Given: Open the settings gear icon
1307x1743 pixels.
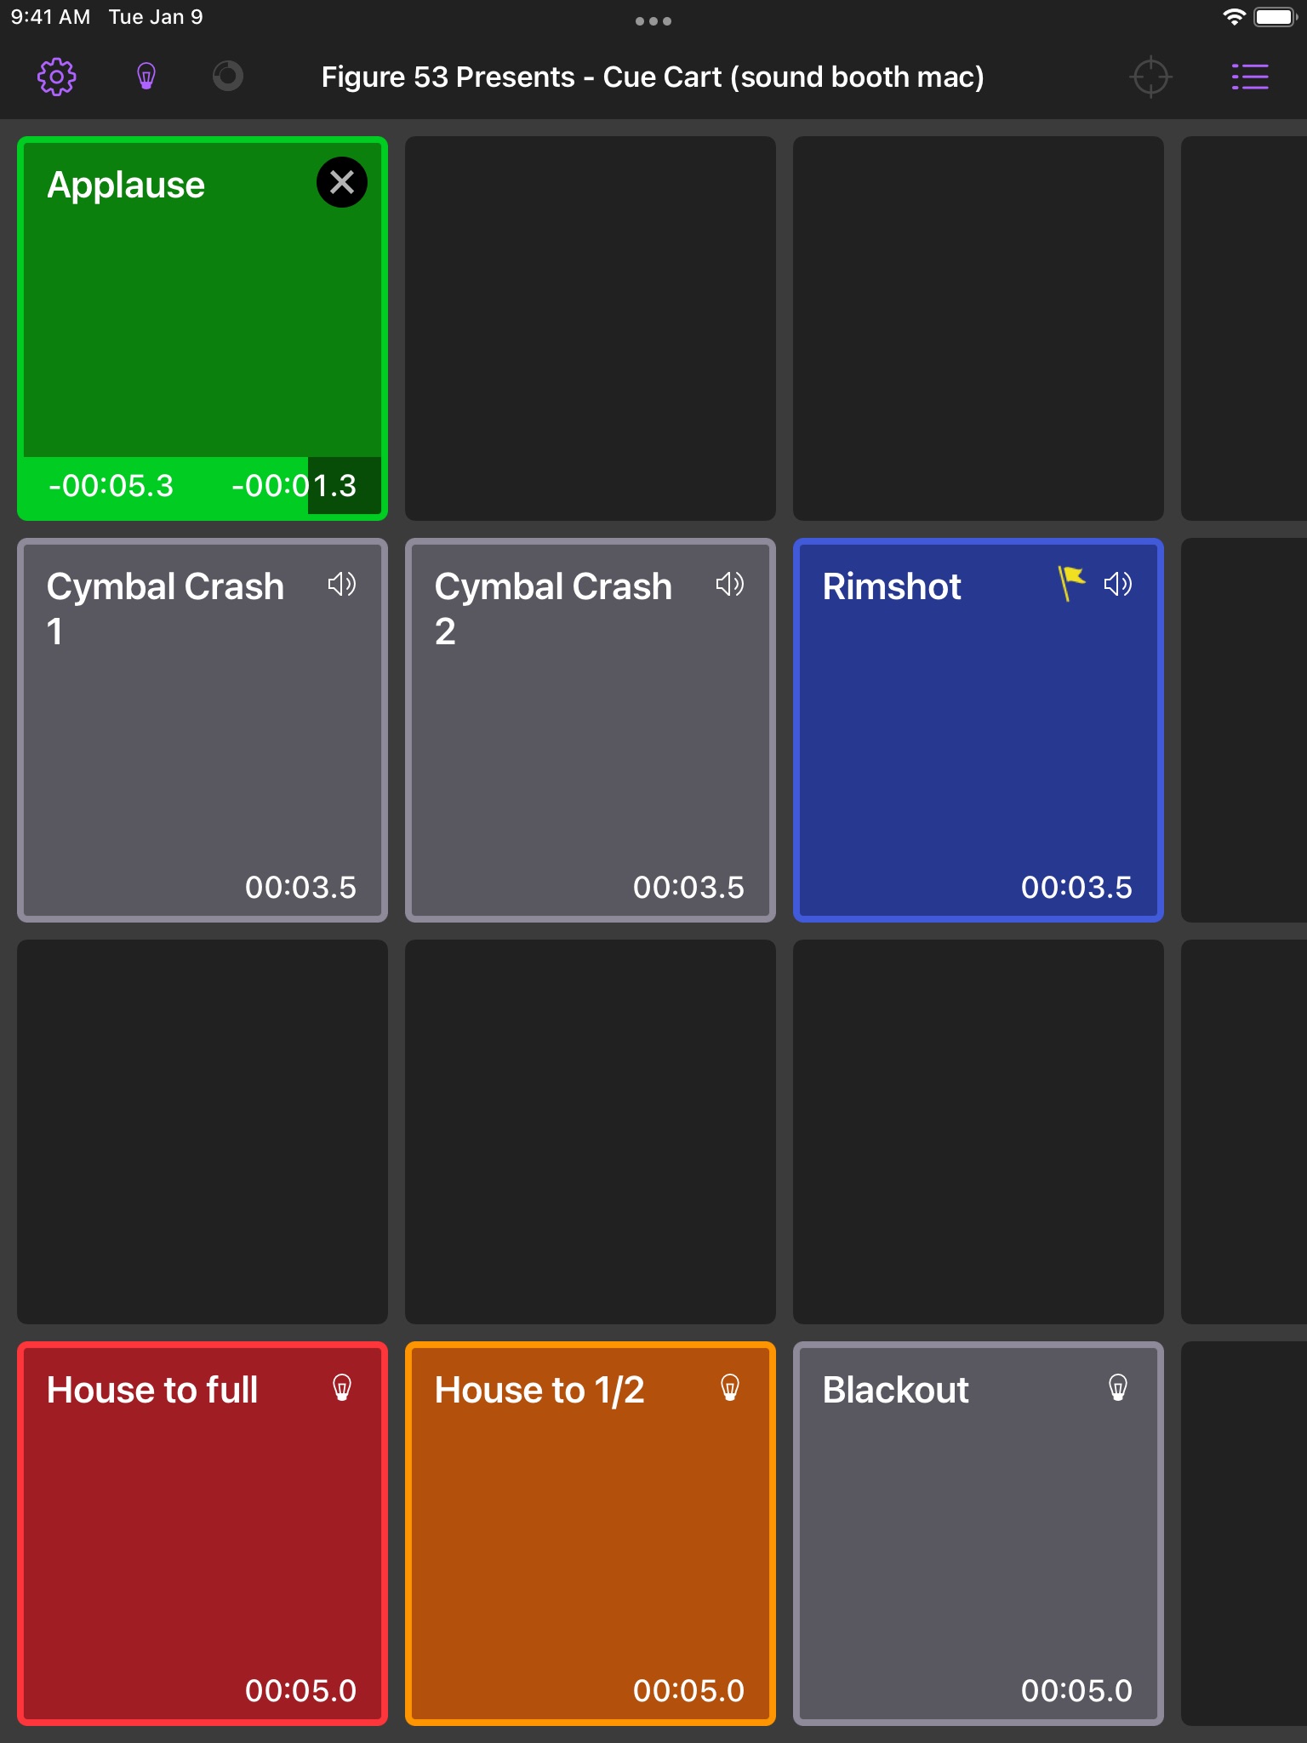Looking at the screenshot, I should point(57,77).
